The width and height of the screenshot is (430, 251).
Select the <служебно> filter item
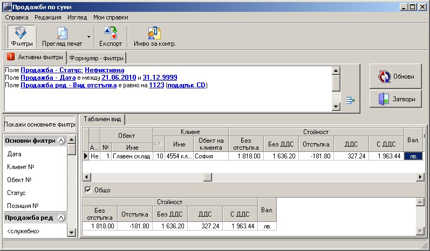(23, 231)
